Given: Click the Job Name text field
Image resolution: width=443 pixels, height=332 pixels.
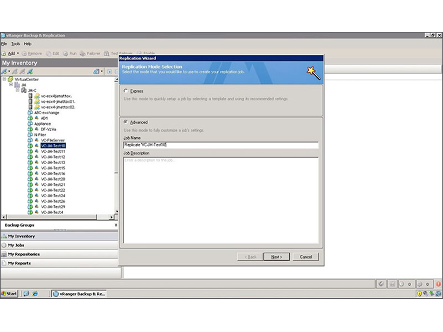Looking at the screenshot, I should point(221,145).
